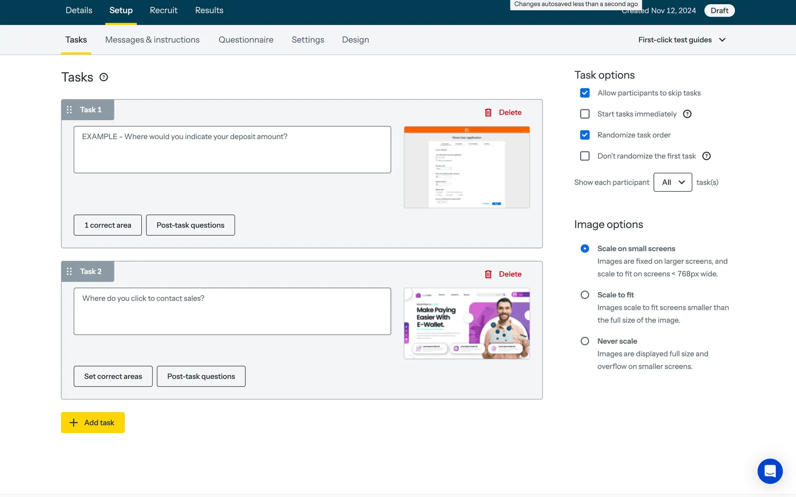Open the Show each participant All dropdown

tap(672, 182)
